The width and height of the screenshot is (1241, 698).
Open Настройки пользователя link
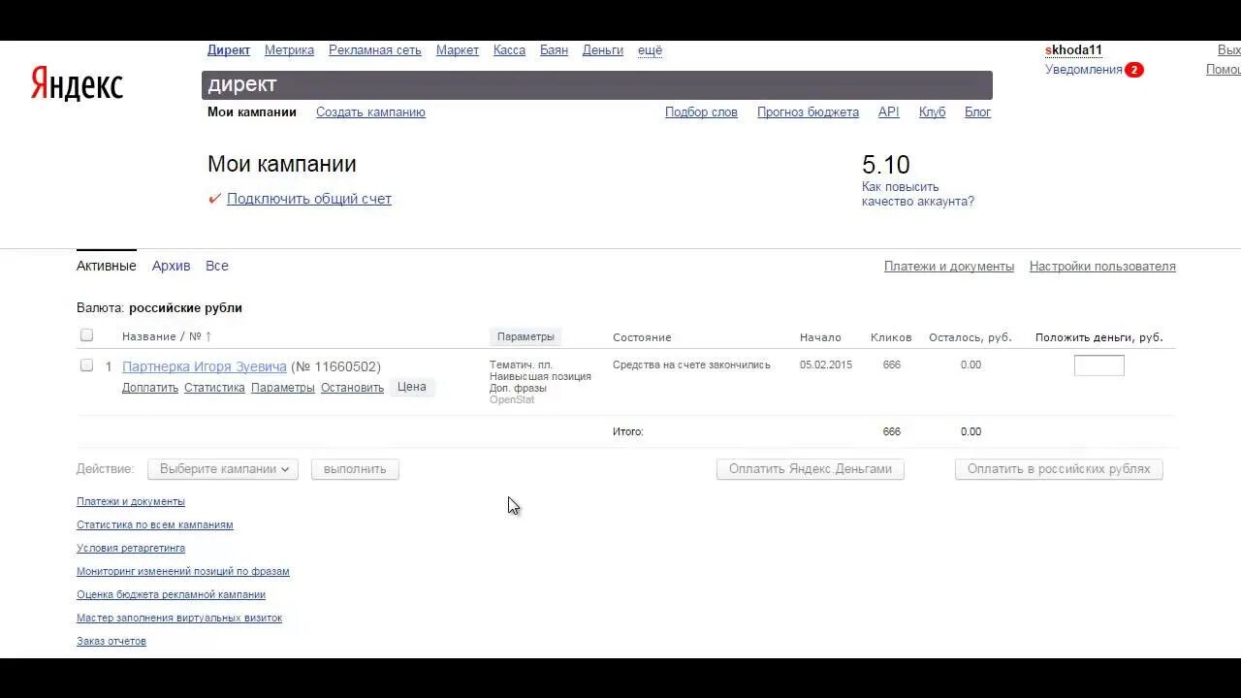(x=1102, y=266)
